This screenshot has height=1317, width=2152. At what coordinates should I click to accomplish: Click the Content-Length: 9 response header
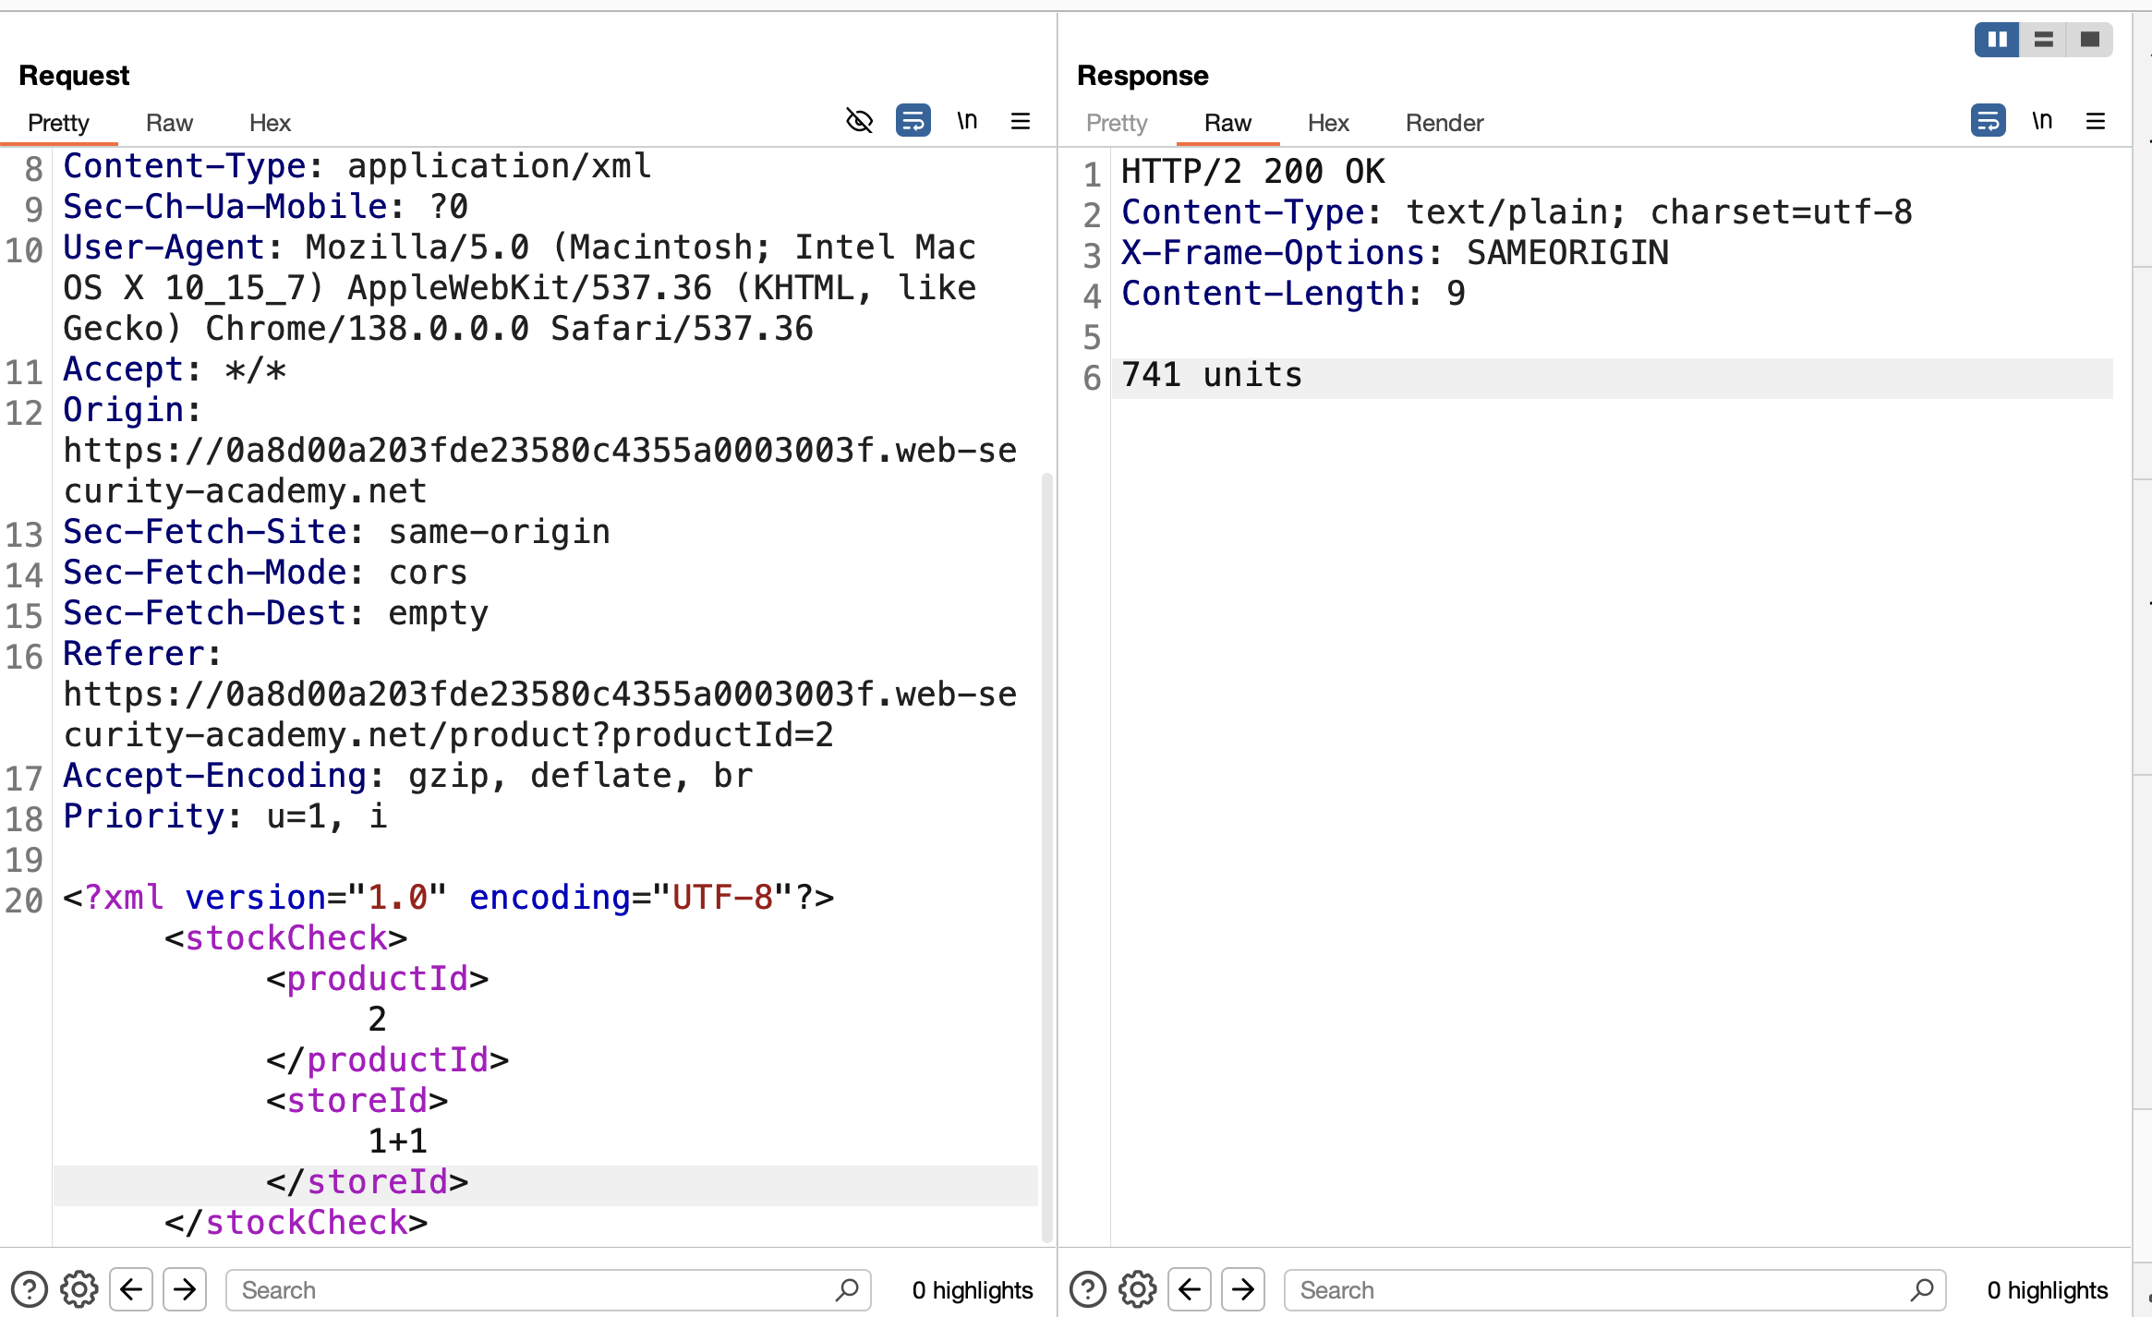click(1293, 294)
